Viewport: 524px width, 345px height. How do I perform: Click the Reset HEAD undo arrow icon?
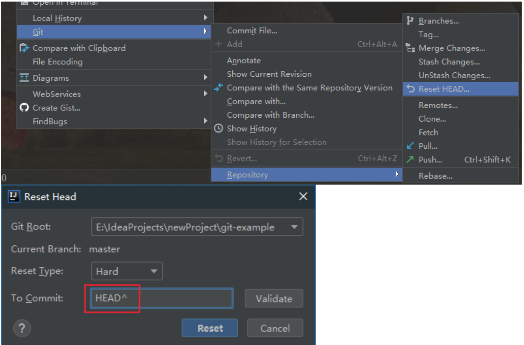(x=411, y=89)
